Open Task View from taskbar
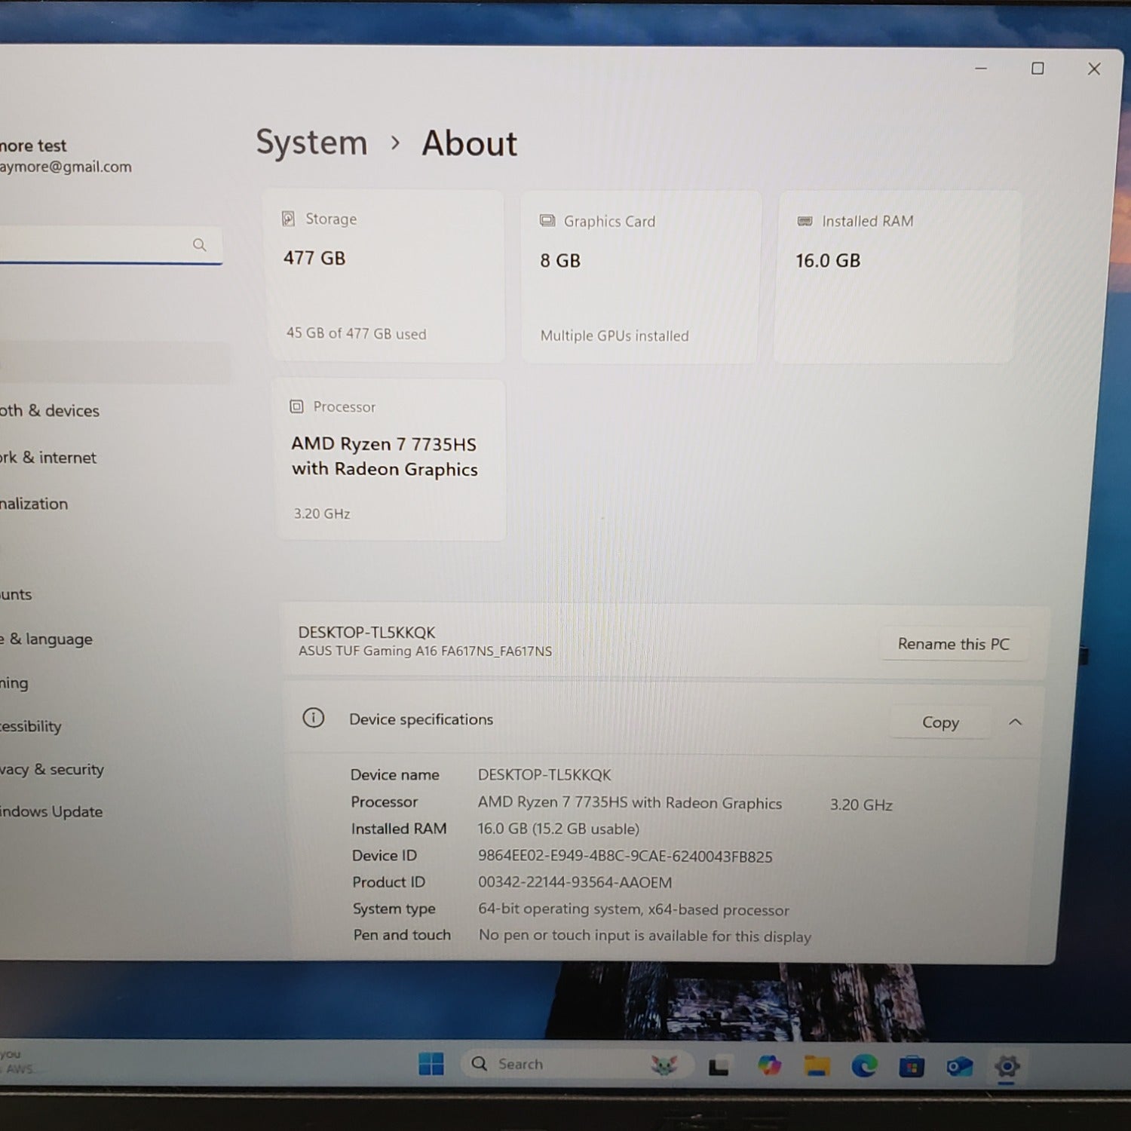Viewport: 1131px width, 1131px height. [719, 1066]
